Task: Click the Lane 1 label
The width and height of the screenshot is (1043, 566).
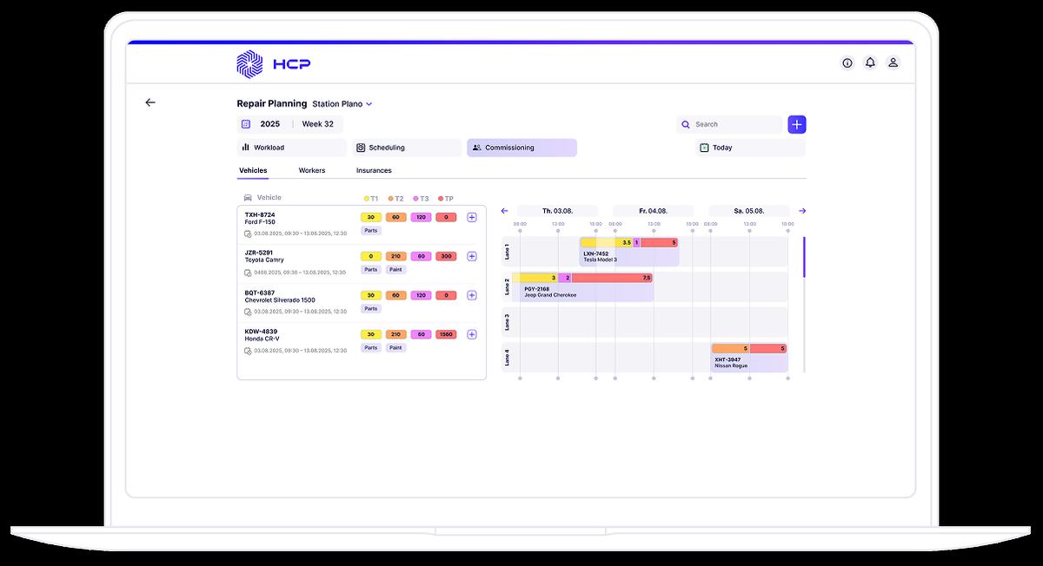Action: (x=507, y=252)
